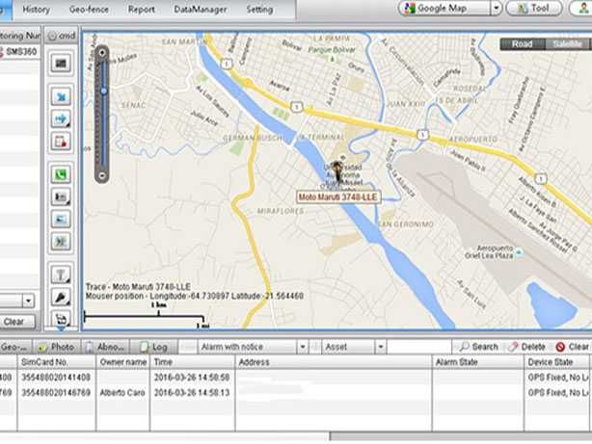
Task: Click the Clear button in alarm toolbar
Action: click(x=573, y=347)
